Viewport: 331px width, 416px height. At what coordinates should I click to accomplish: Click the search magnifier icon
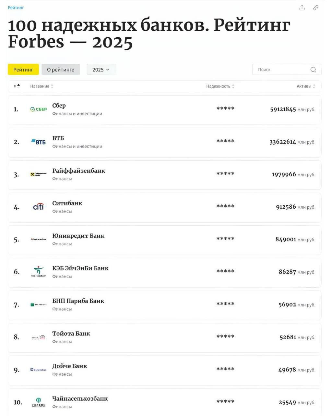point(313,70)
